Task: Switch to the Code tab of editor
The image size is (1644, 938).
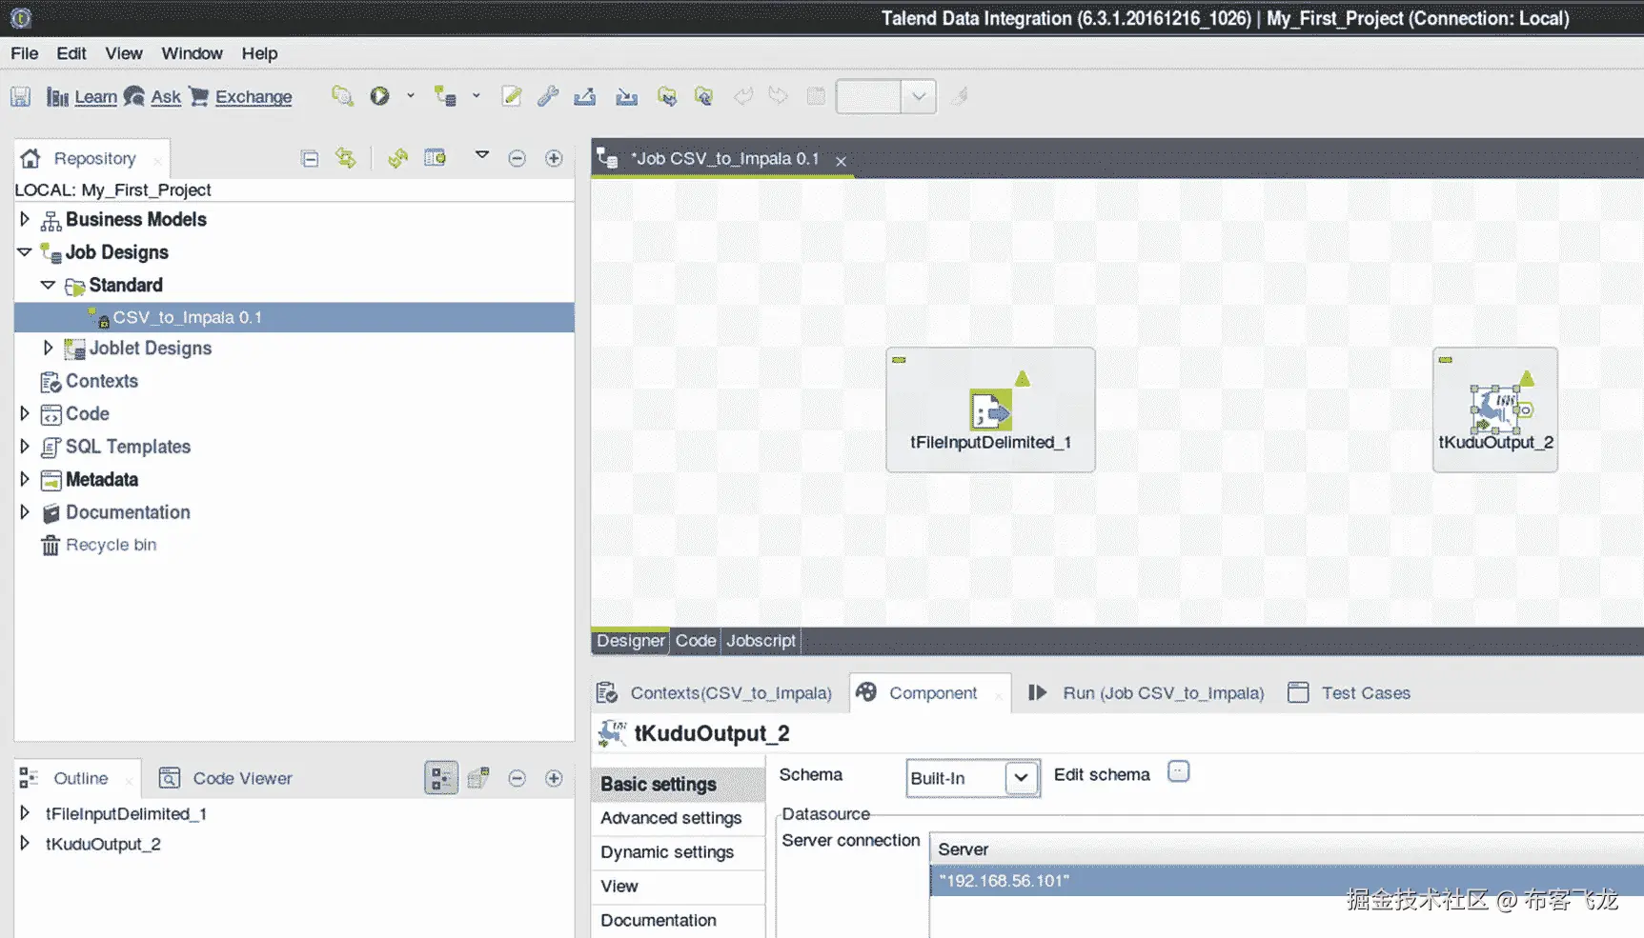Action: [696, 641]
